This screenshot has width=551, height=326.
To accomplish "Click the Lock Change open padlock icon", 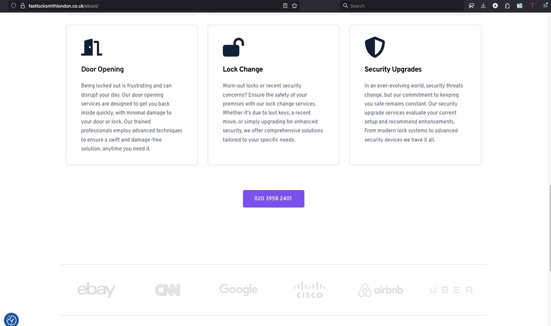I will pos(233,47).
